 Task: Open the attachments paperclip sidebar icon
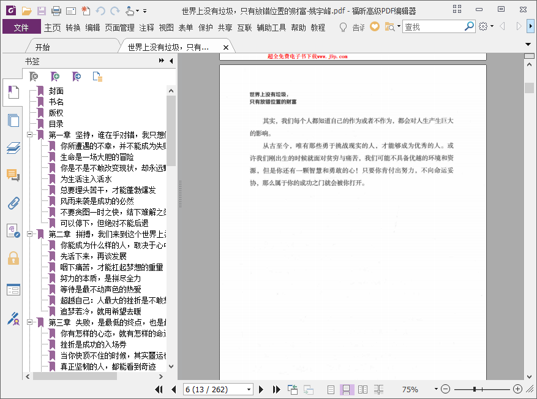pyautogui.click(x=13, y=203)
